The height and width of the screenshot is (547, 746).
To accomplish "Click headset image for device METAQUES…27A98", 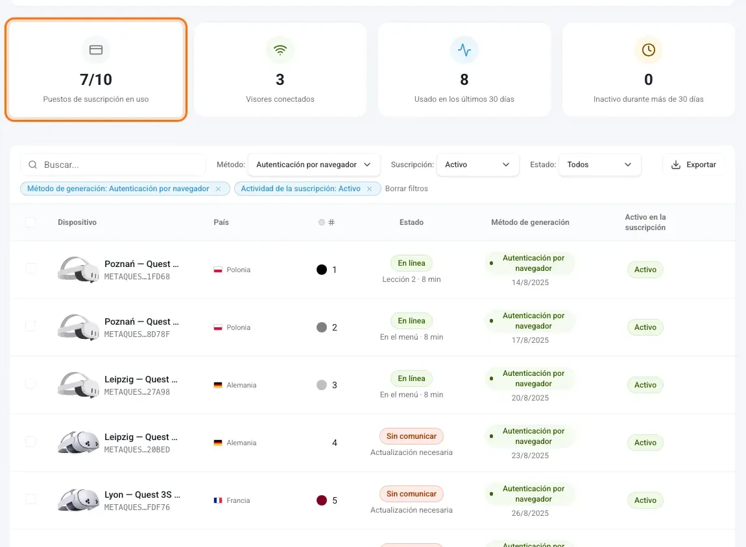I will [x=78, y=385].
